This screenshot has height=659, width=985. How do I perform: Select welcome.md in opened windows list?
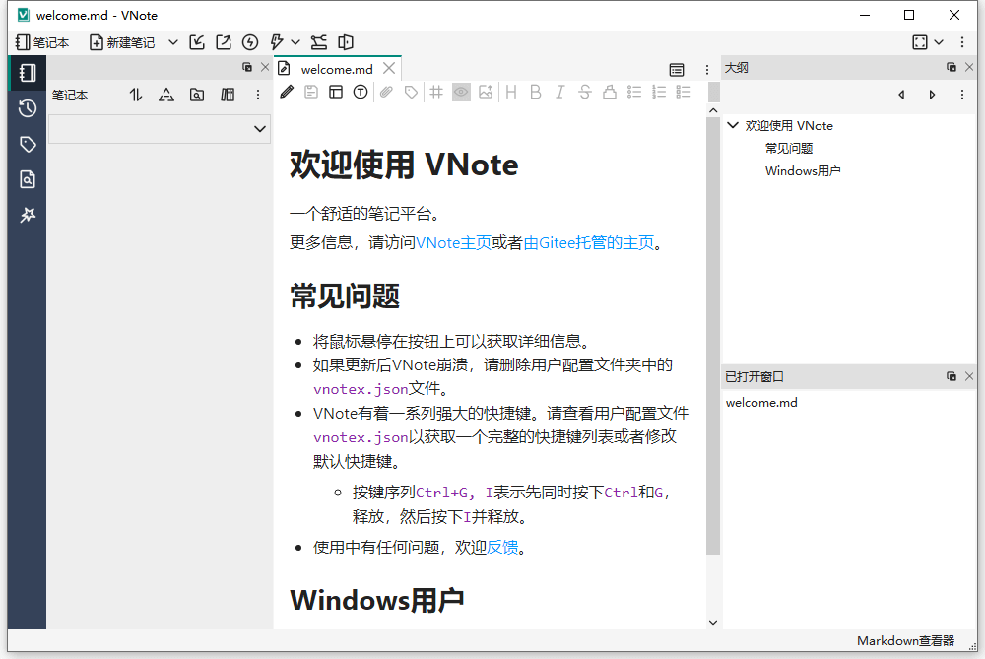pos(761,403)
